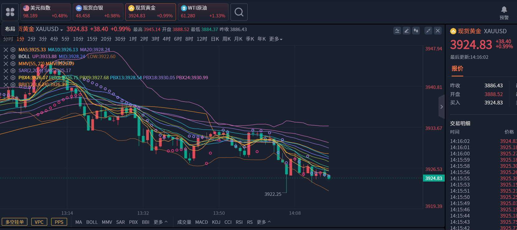Screen dimensions: 517x230
Task: Expand the 更多 timeframe dropdown
Action: coord(276,39)
